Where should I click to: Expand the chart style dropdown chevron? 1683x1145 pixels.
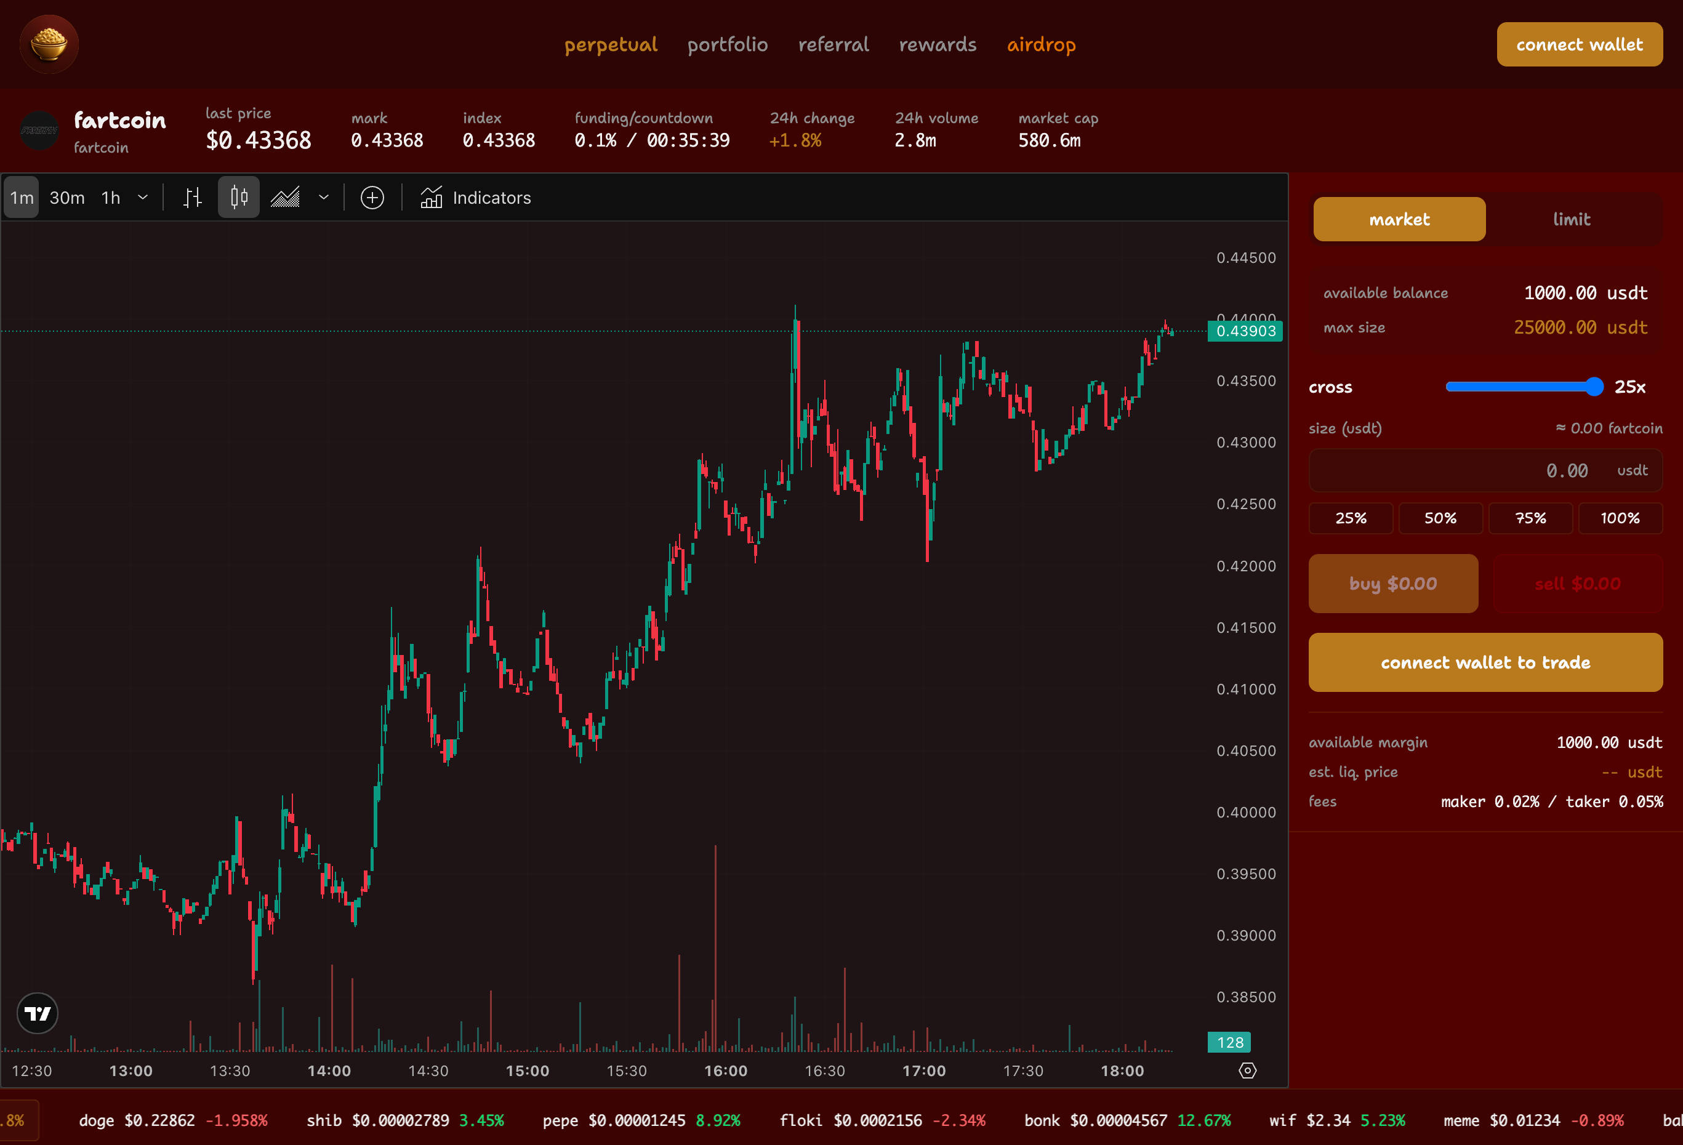point(324,198)
